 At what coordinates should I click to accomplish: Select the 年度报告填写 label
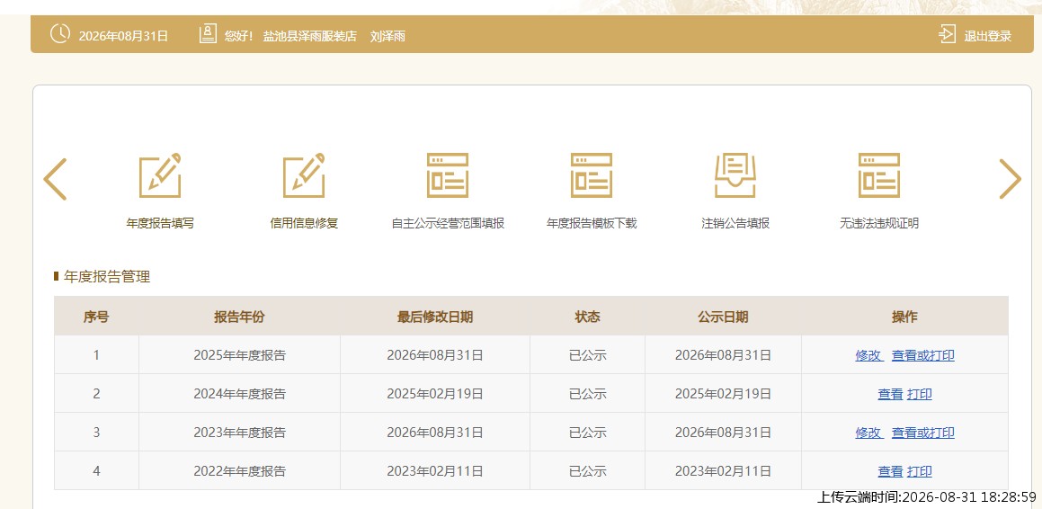[160, 223]
